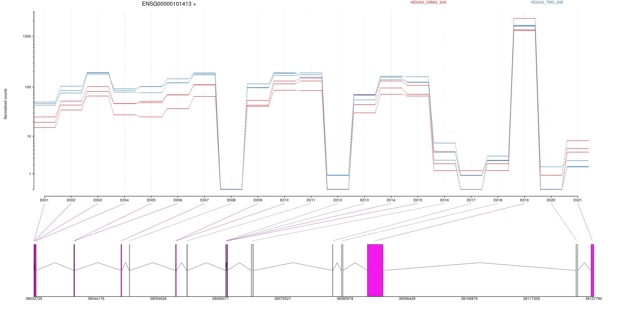The width and height of the screenshot is (622, 311).
Task: Click exon label E012
Action: [x=338, y=200]
